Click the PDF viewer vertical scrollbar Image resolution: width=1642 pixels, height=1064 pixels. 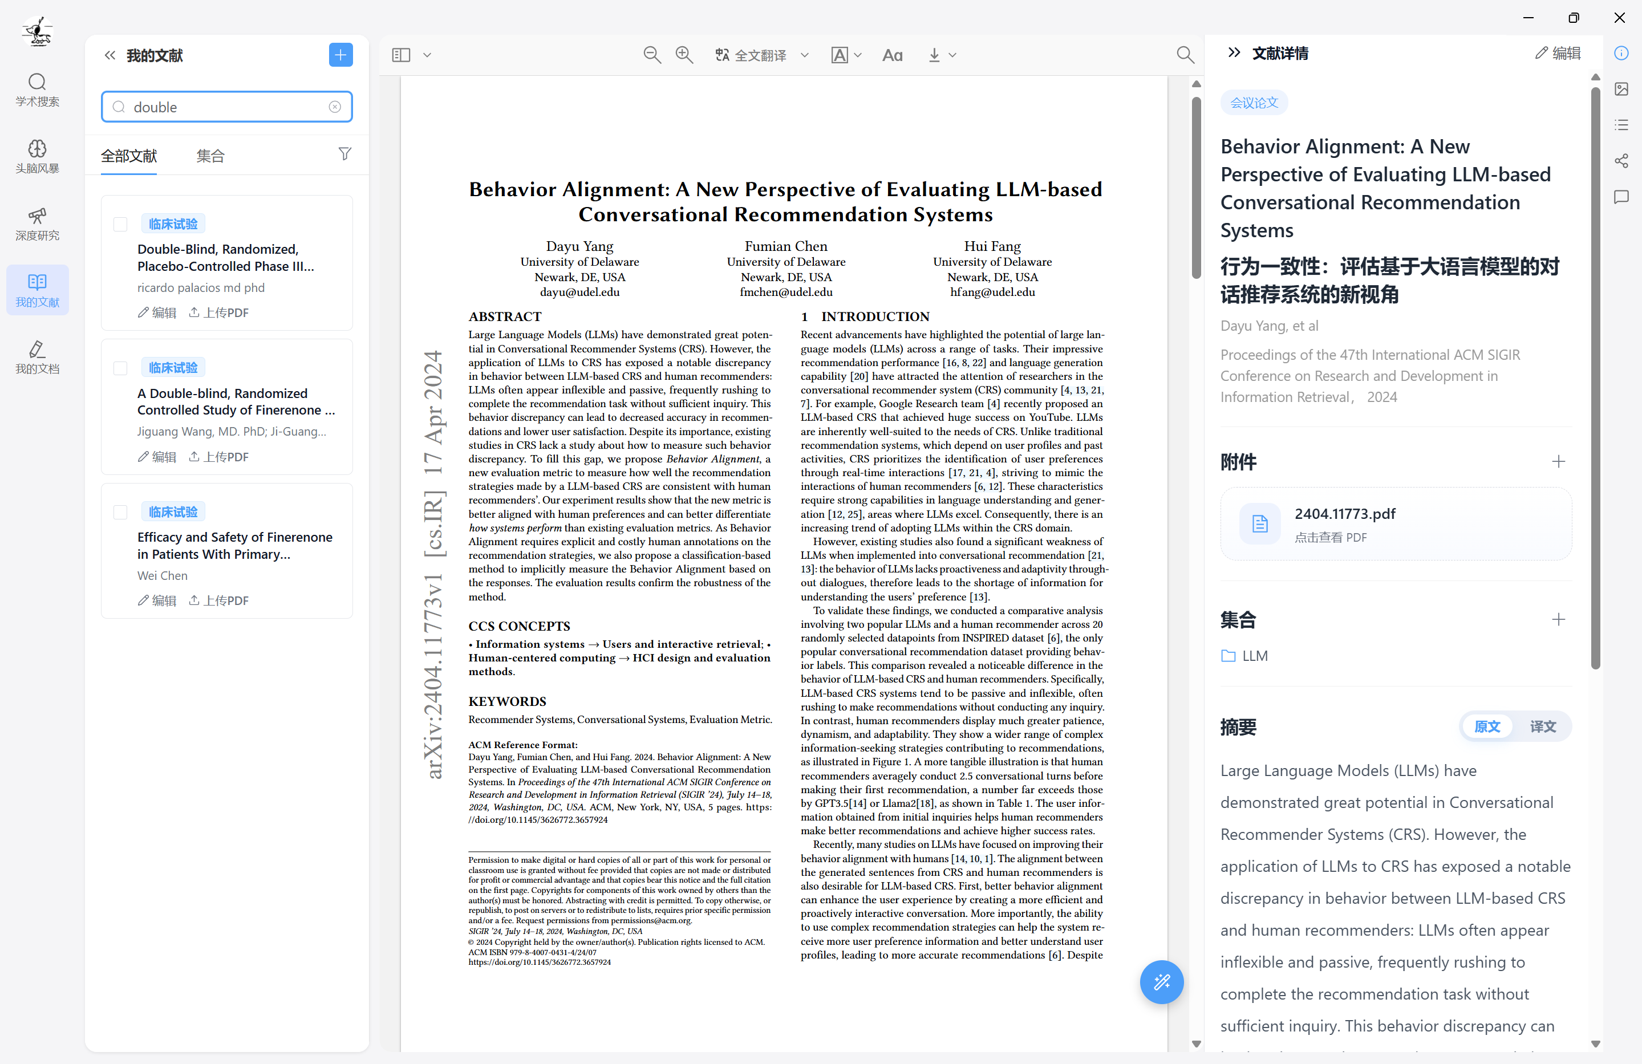pos(1195,186)
